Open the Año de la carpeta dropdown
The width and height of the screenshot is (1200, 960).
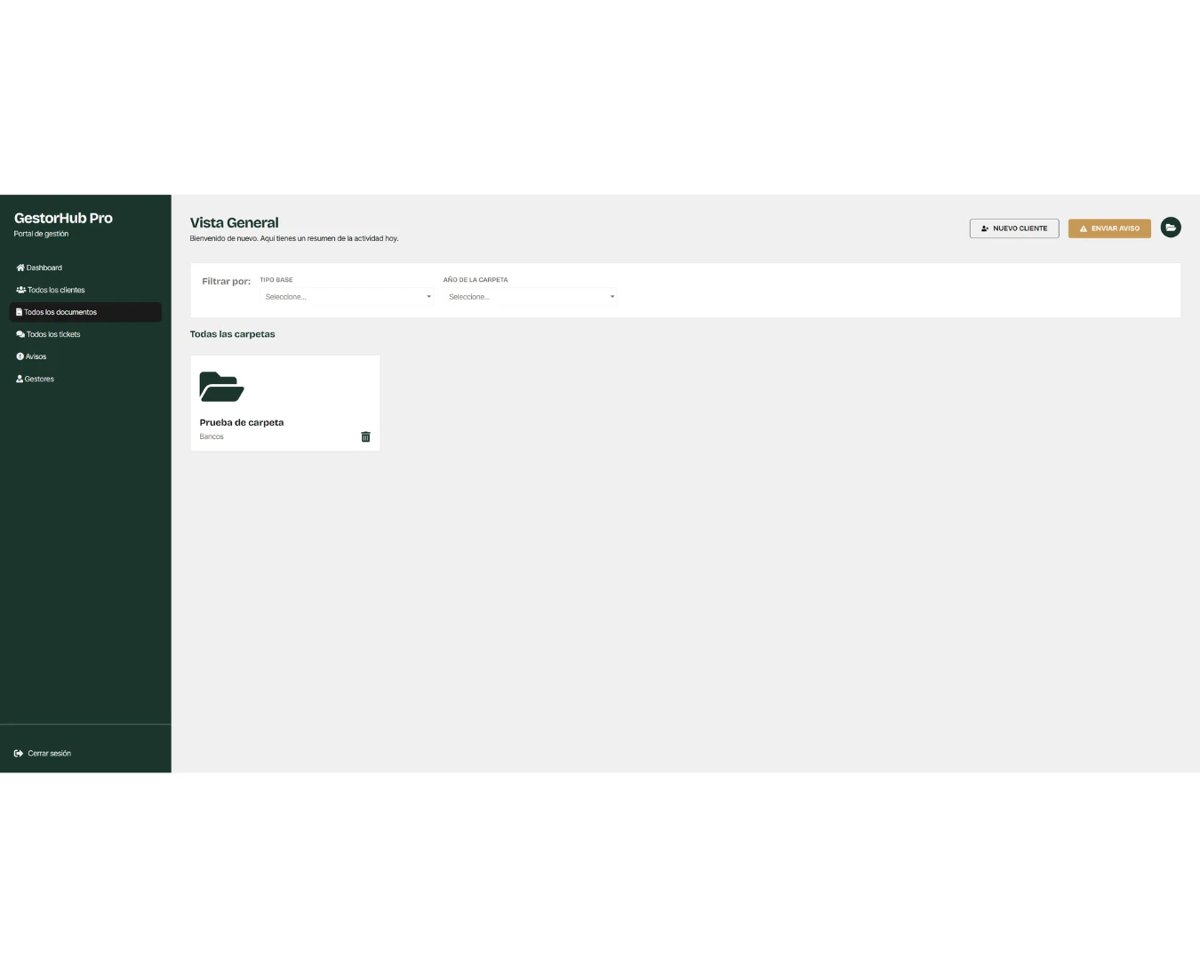[x=531, y=297]
